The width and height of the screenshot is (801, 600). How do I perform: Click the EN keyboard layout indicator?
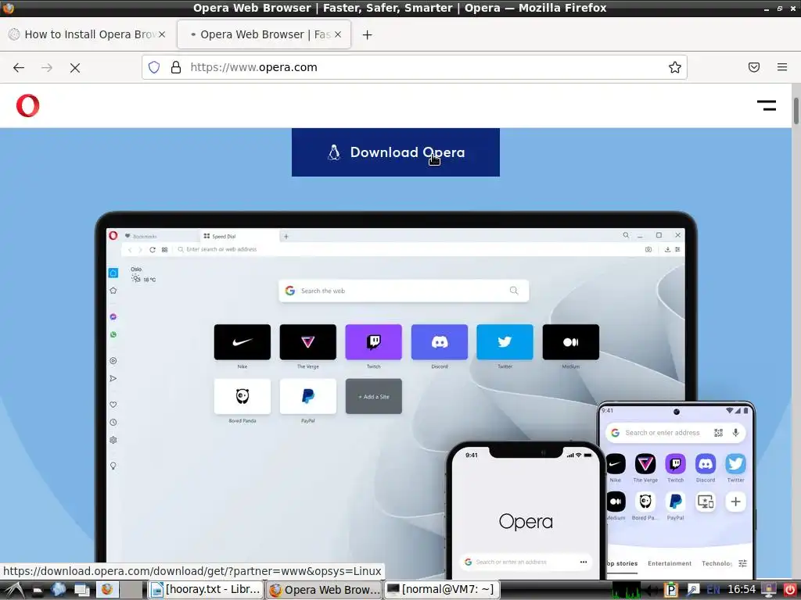point(713,591)
